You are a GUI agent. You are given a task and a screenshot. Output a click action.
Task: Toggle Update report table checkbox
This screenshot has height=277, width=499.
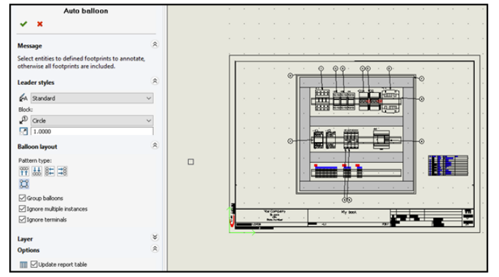(x=34, y=264)
